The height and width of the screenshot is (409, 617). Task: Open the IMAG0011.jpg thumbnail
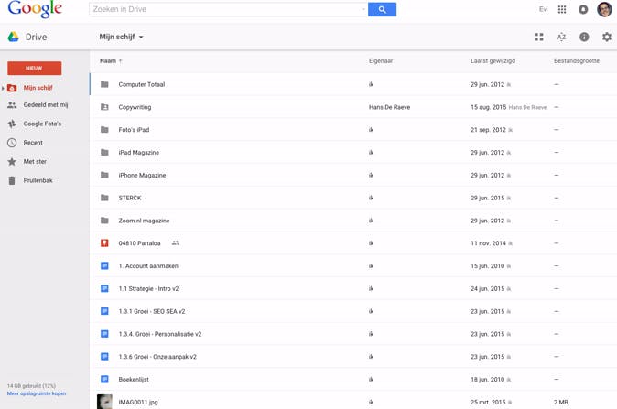coord(104,402)
